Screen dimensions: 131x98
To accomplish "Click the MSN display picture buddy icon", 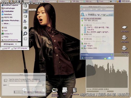I will 83,14.
